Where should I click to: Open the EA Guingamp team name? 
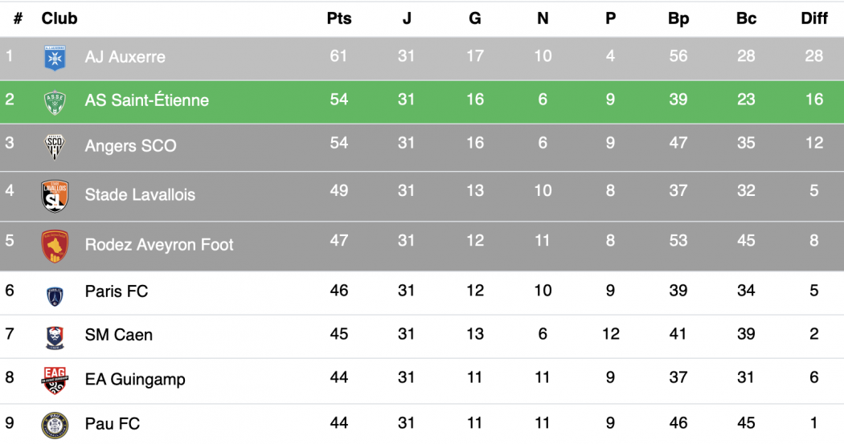point(135,380)
